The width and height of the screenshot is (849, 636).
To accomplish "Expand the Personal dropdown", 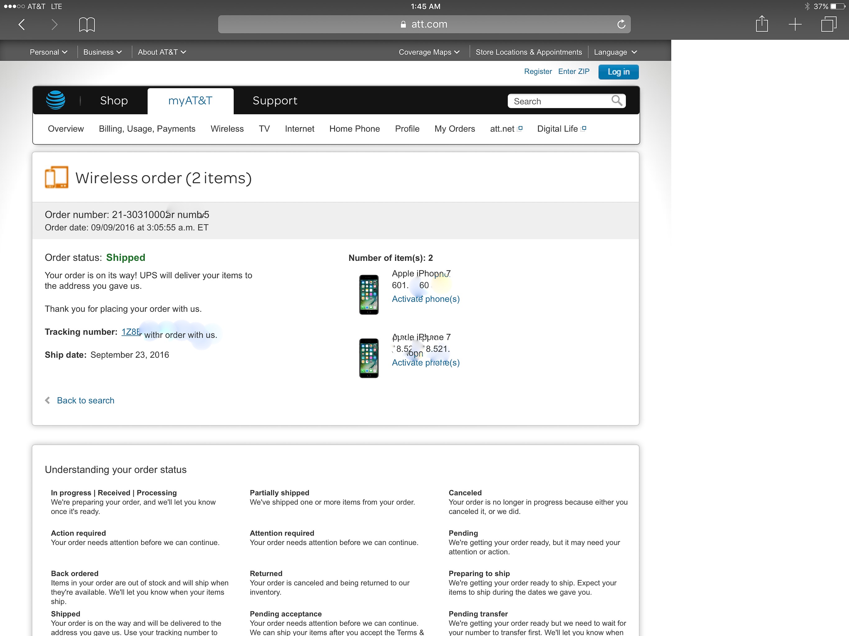I will 48,52.
